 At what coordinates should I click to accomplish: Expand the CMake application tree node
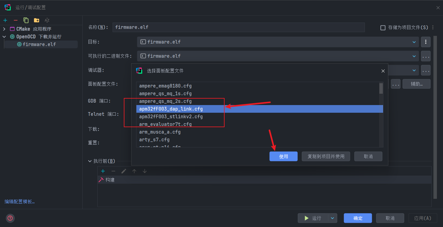tap(4, 29)
